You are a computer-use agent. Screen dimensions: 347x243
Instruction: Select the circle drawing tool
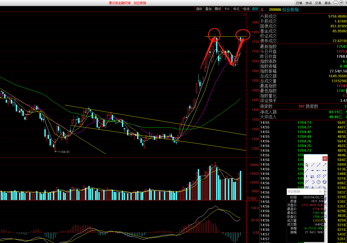(319, 182)
